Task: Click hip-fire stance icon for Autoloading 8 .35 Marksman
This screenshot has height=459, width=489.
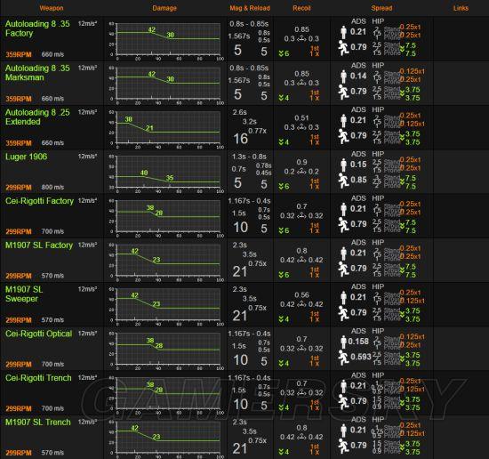Action: tap(377, 76)
